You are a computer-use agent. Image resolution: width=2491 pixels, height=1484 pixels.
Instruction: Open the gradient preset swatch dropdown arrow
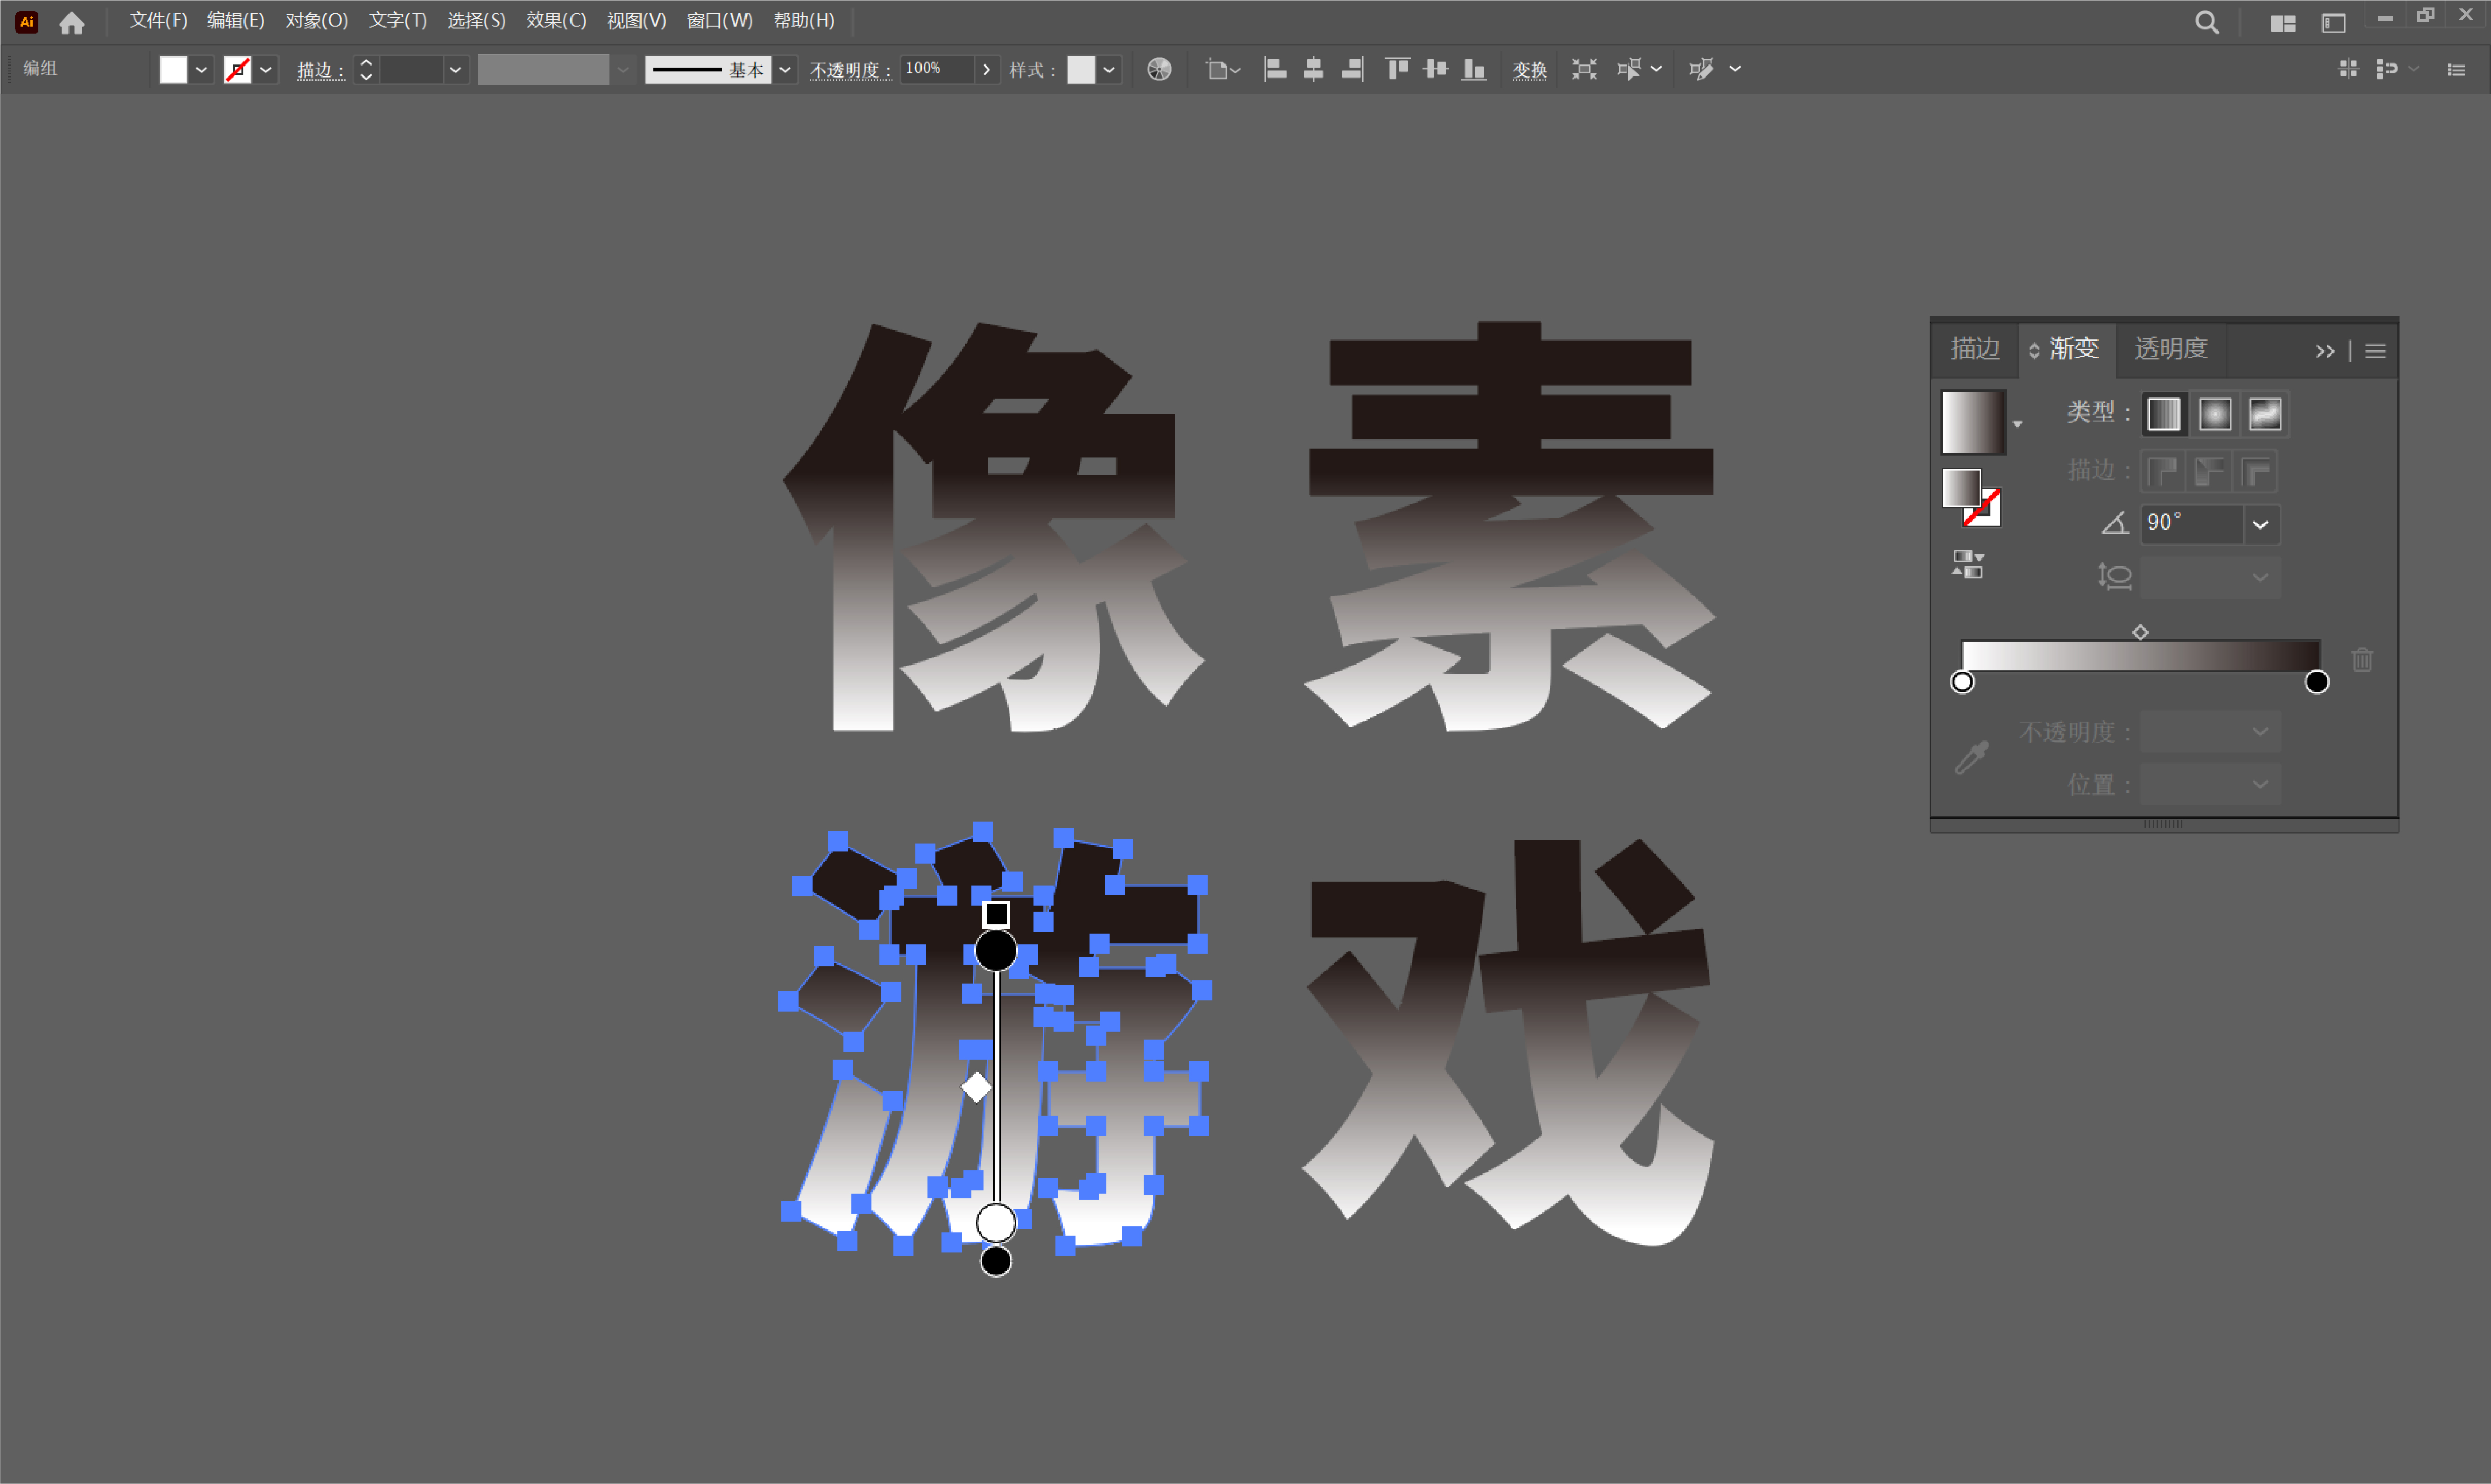(x=2017, y=424)
